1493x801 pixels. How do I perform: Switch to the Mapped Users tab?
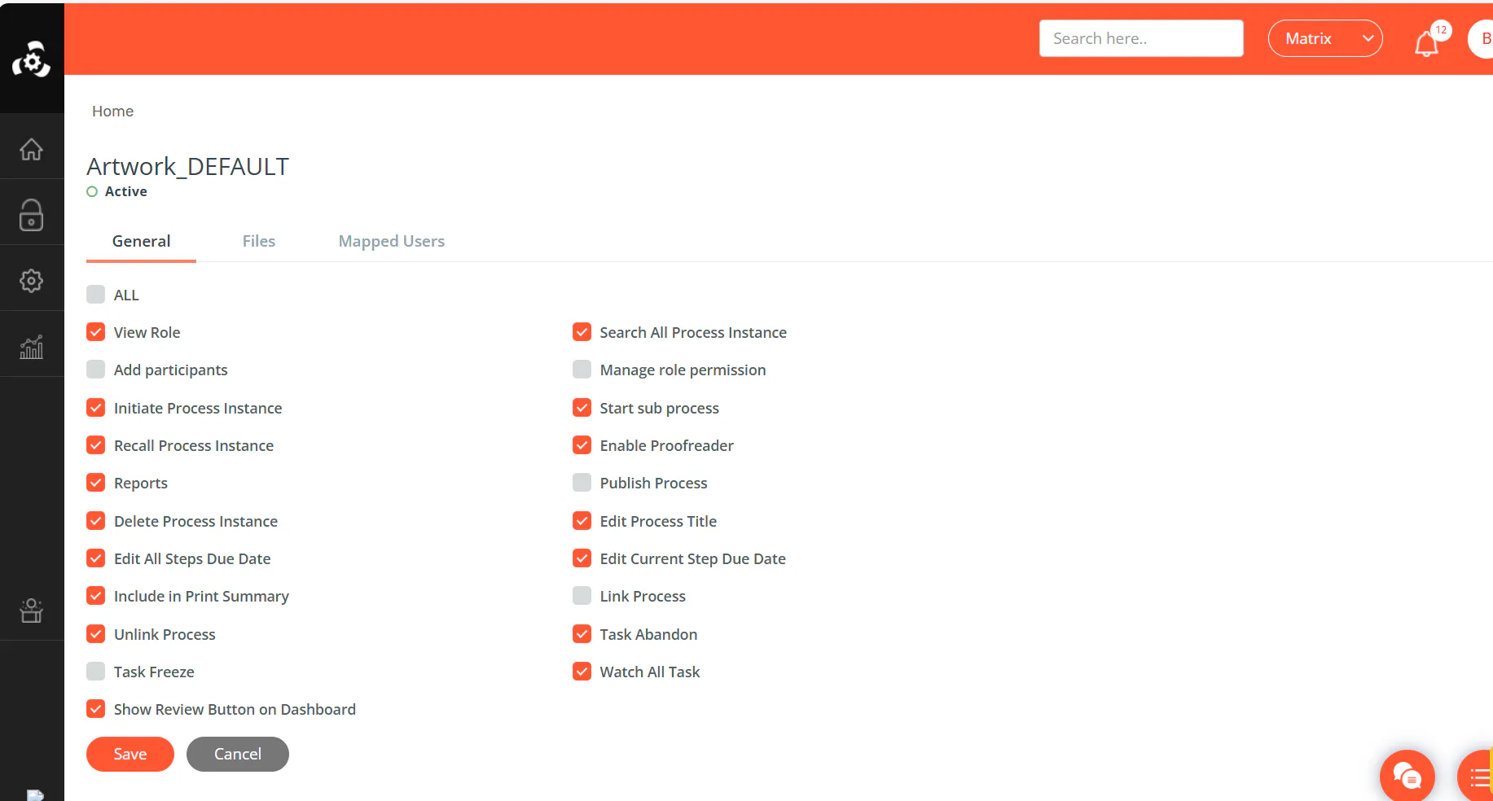(x=392, y=241)
